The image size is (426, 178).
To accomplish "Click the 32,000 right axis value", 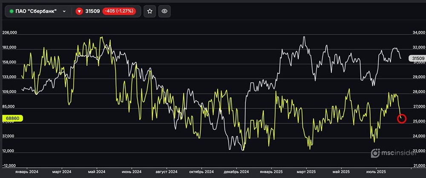I will click(x=419, y=48).
